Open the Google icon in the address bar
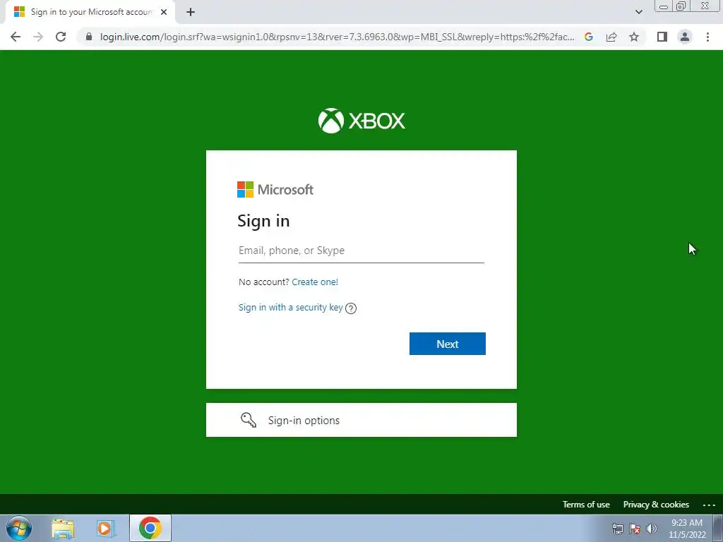Viewport: 723px width, 542px height. click(588, 37)
